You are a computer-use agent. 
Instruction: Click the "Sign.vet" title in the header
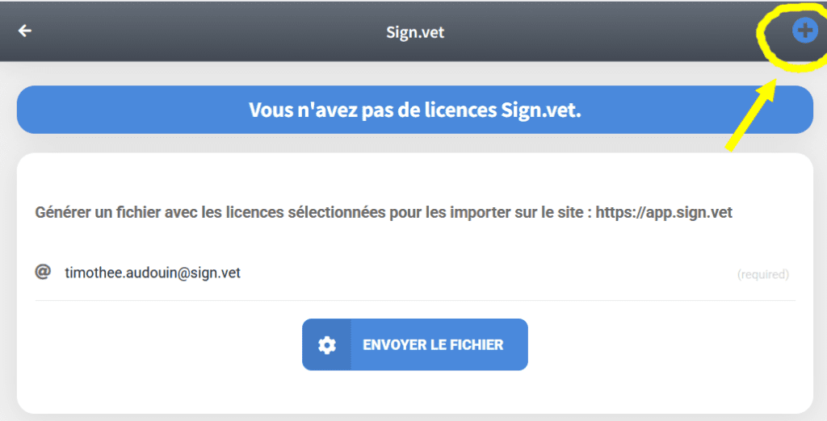[x=415, y=32]
